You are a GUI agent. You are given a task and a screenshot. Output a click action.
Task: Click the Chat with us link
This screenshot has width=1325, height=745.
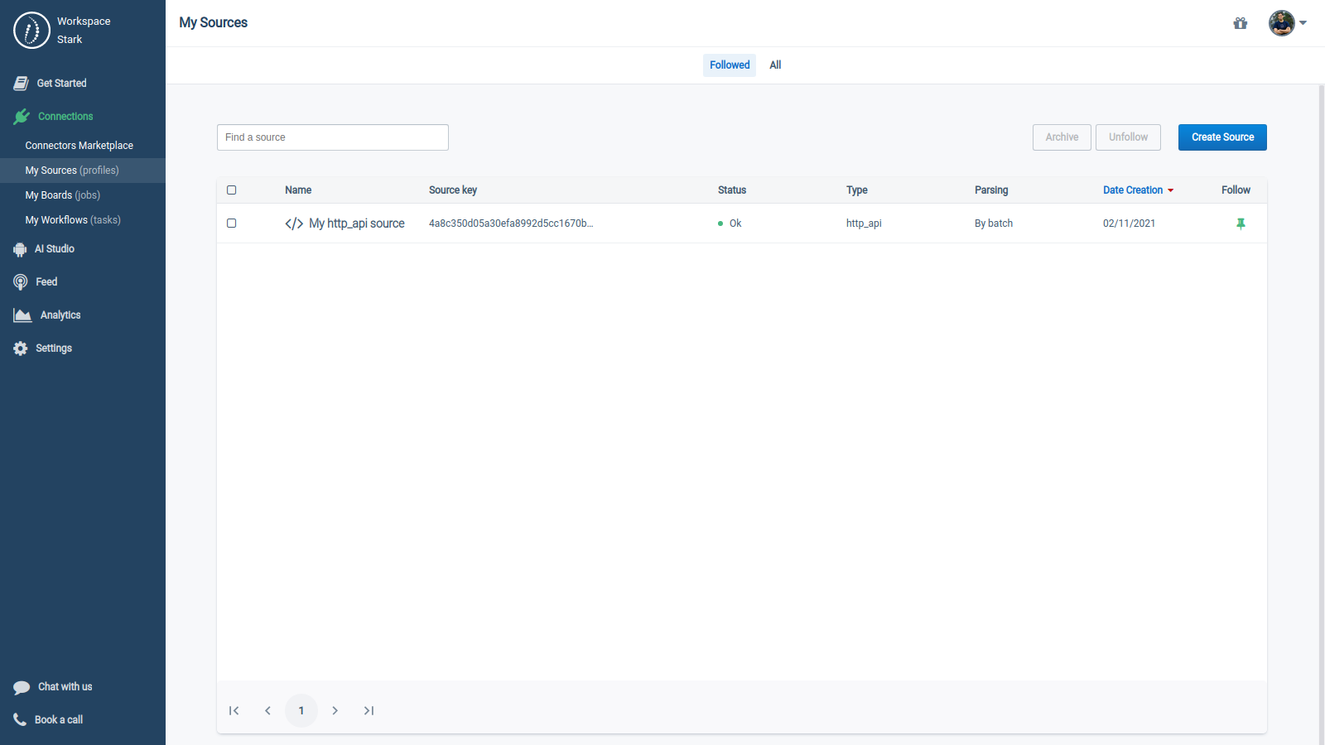click(x=65, y=687)
